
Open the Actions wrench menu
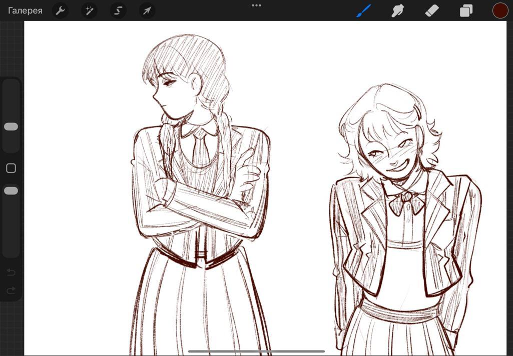60,11
